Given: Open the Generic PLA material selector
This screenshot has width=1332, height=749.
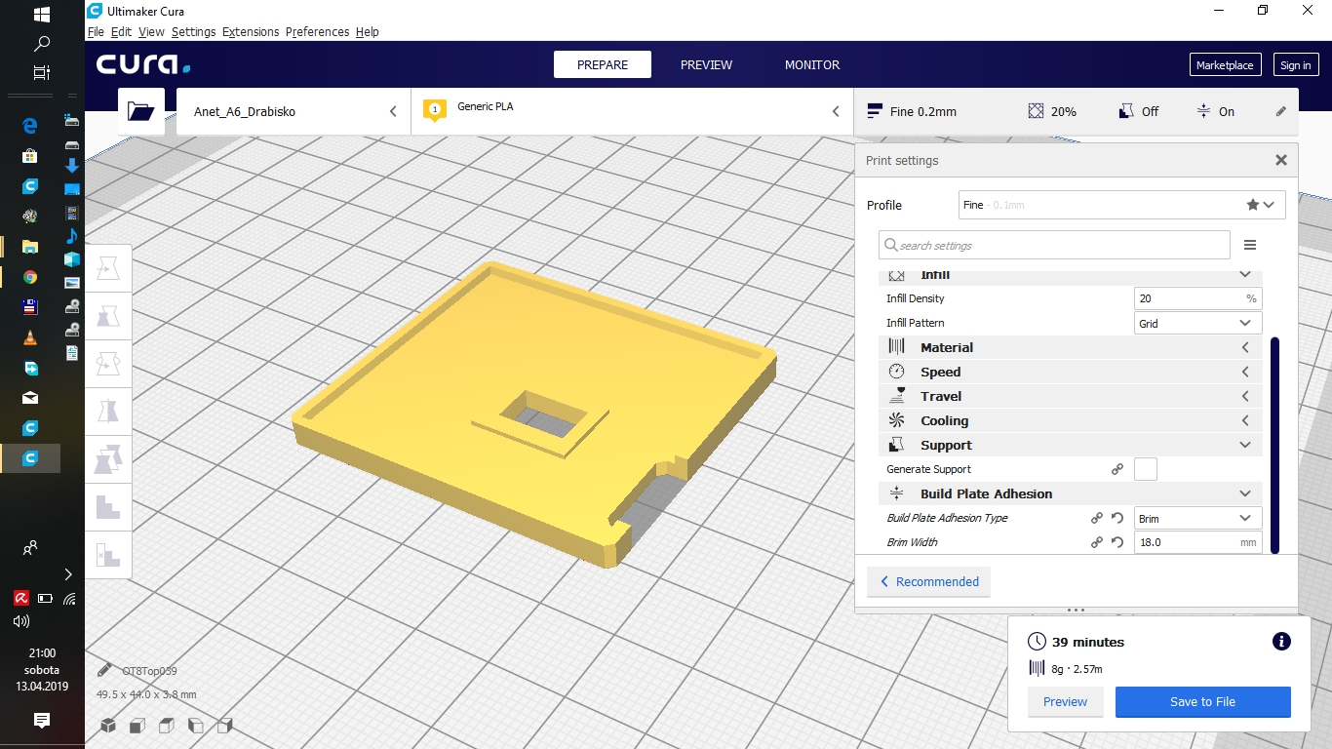Looking at the screenshot, I should (632, 111).
